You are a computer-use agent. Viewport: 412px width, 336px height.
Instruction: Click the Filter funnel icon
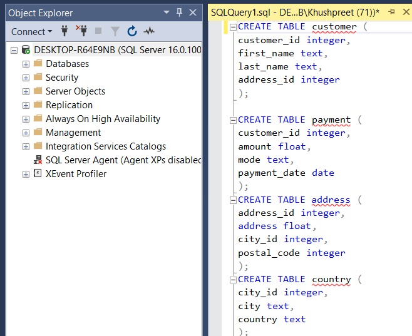[x=115, y=31]
